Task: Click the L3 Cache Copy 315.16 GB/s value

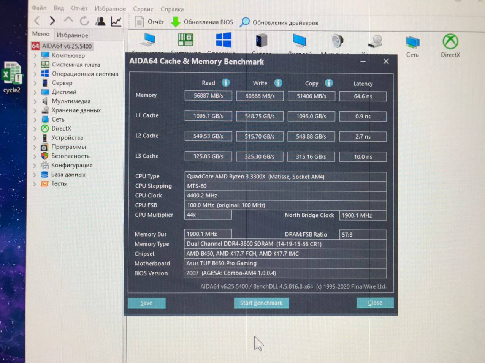Action: 311,156
